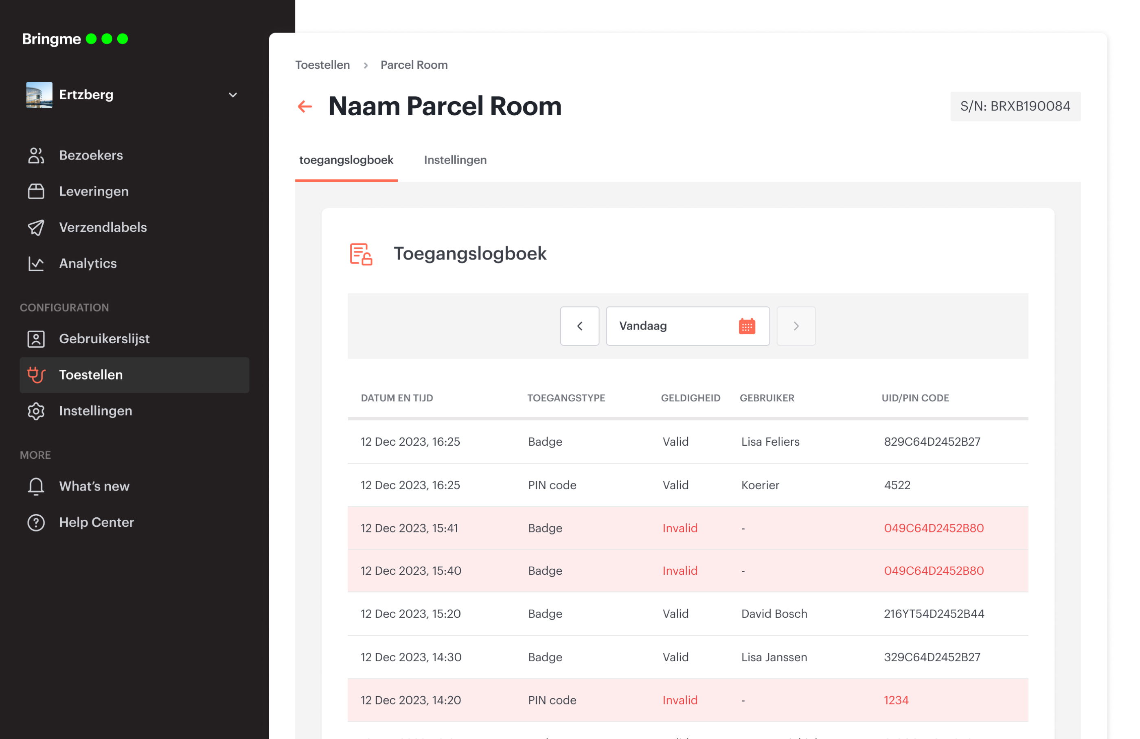Click PIN code 4522
The width and height of the screenshot is (1140, 739).
pos(897,485)
